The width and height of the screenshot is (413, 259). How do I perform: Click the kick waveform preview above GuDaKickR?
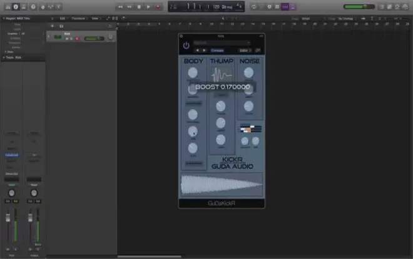(x=222, y=184)
